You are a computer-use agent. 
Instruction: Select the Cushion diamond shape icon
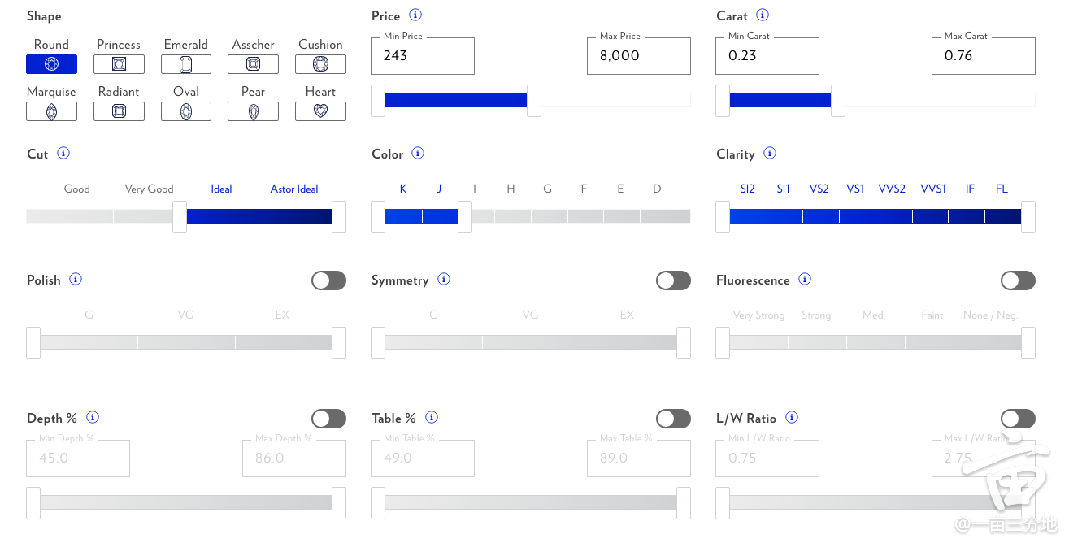pos(320,64)
